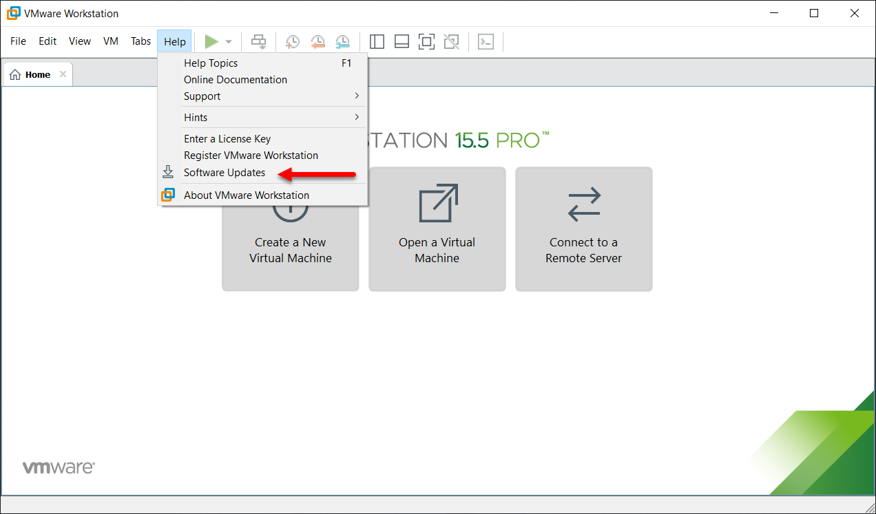Close the open Help menu
Image resolution: width=876 pixels, height=514 pixels.
(x=175, y=41)
